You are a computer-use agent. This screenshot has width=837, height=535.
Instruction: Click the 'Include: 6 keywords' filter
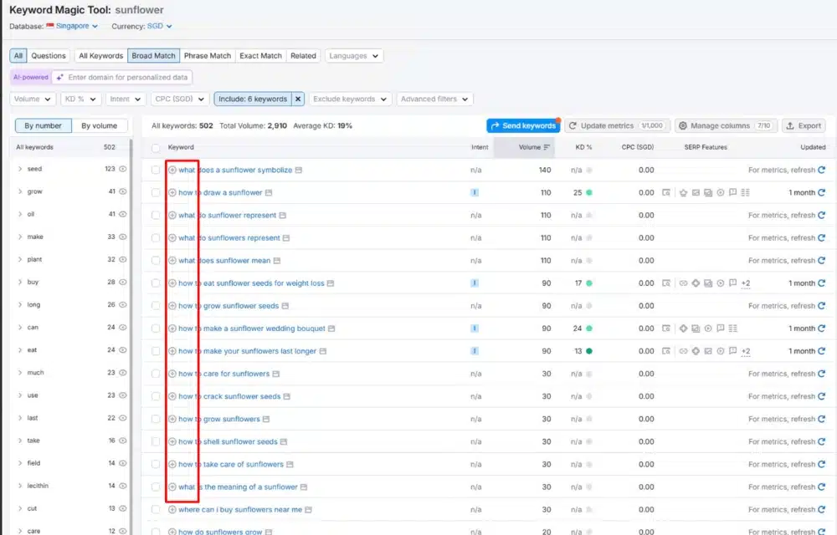pyautogui.click(x=253, y=99)
